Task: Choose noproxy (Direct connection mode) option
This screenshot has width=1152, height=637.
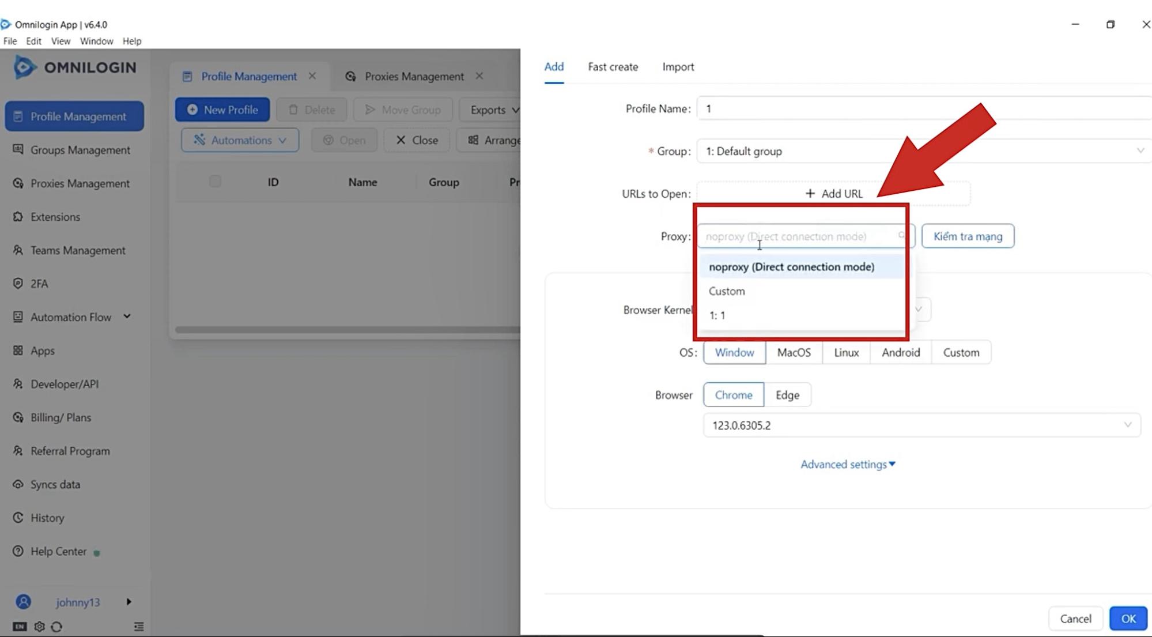Action: 802,267
